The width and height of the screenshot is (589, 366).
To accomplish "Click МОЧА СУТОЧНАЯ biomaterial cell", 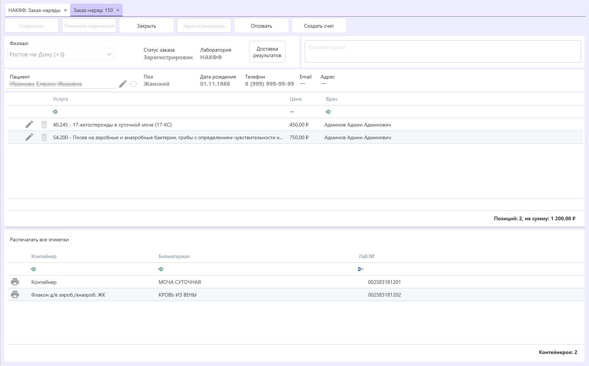I will [x=180, y=282].
